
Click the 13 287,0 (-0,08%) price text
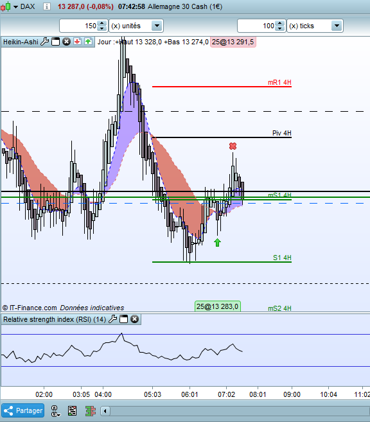coord(85,6)
